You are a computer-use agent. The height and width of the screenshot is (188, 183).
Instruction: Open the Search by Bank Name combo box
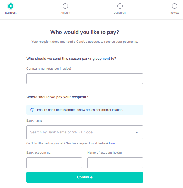85,132
